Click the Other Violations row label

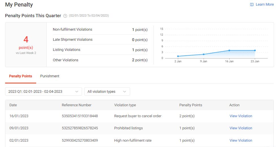pyautogui.click(x=66, y=60)
